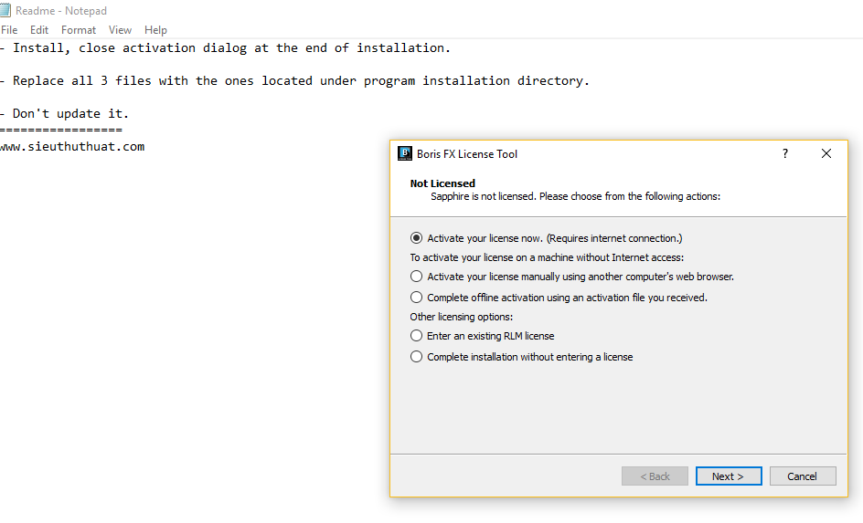Click the "Replace all 3 files" line in Notepad

295,80
